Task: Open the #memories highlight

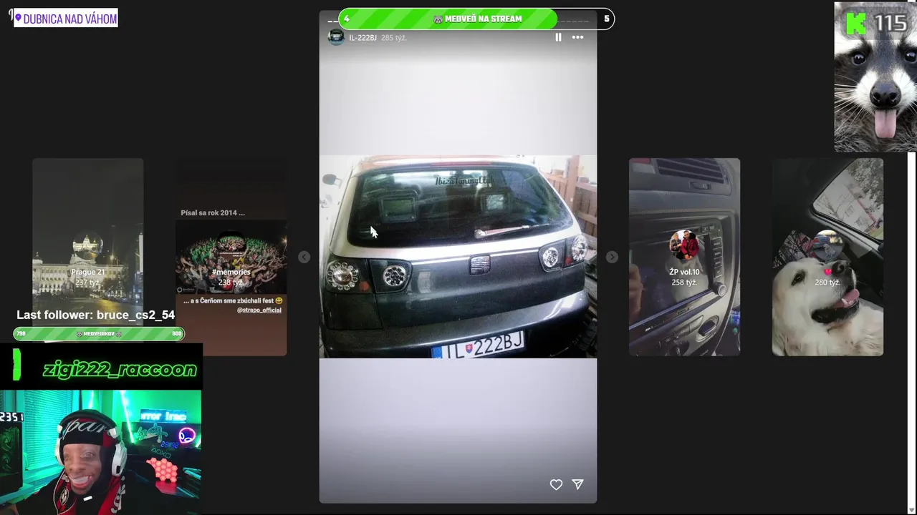Action: click(231, 257)
